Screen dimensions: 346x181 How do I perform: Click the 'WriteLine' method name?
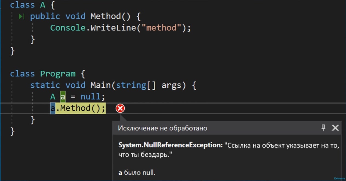(113, 28)
